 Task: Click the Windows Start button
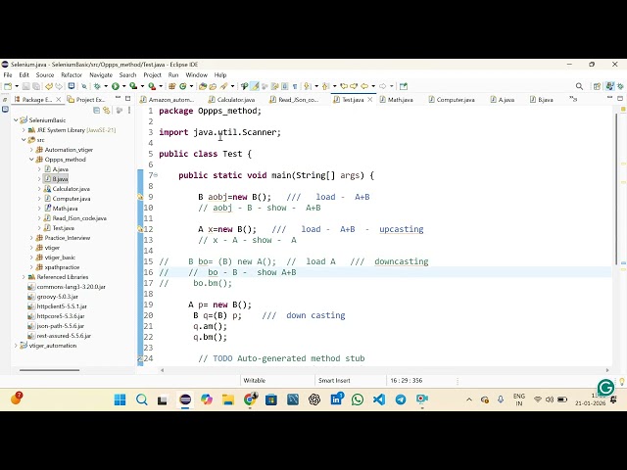(x=121, y=399)
